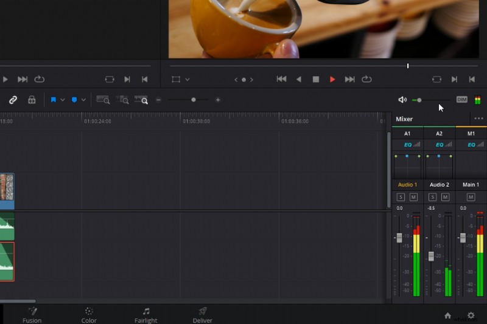Click the Main 1 volume fader handle
Viewport: 487px width, 324px height.
coord(463,238)
